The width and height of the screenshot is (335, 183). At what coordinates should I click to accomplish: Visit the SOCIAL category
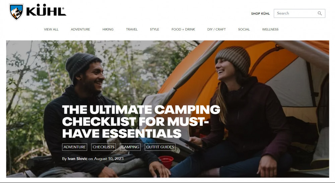(244, 29)
